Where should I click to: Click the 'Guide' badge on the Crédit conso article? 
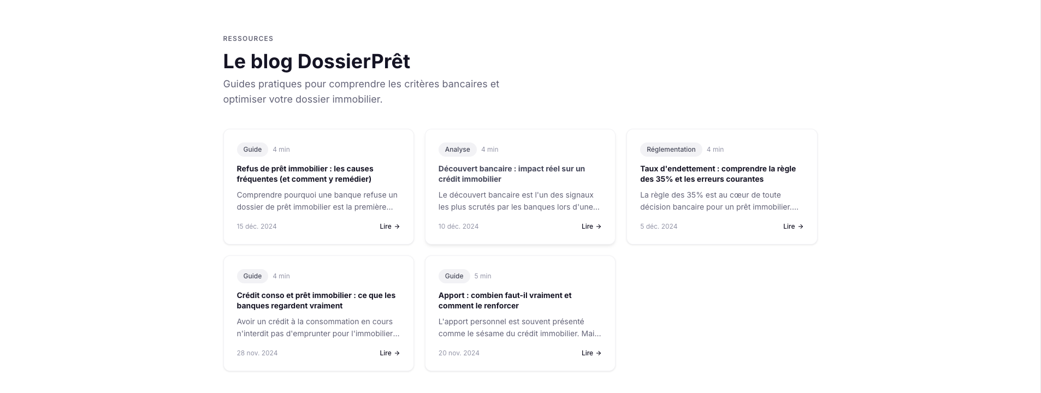(252, 276)
